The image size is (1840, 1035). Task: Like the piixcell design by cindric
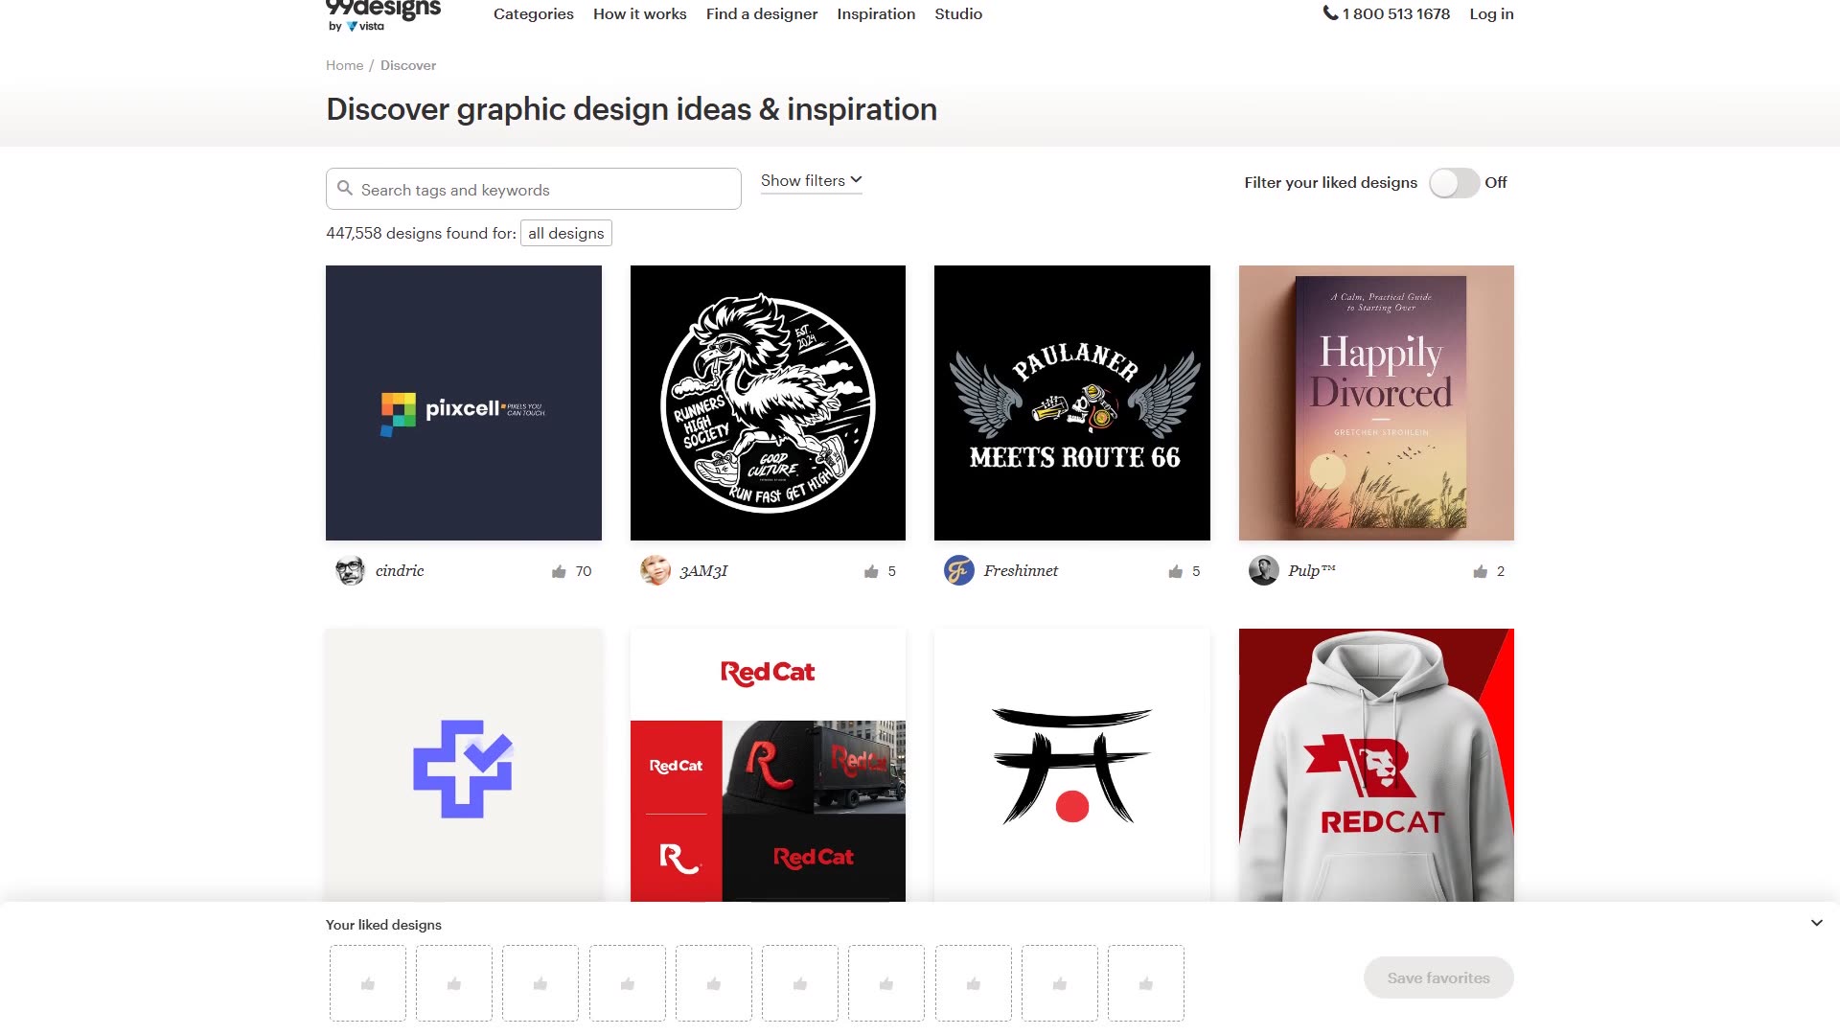[x=559, y=571]
